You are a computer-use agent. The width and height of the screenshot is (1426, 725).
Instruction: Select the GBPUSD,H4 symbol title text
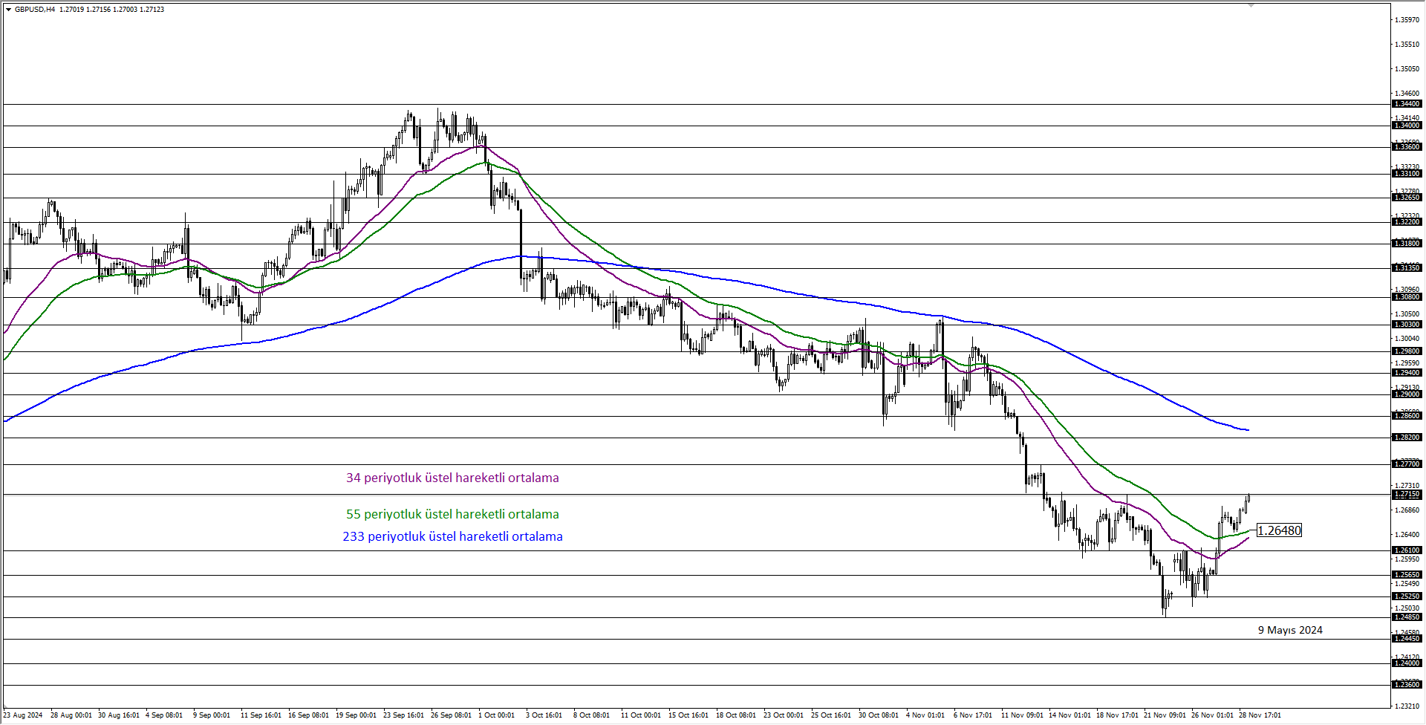[x=35, y=10]
